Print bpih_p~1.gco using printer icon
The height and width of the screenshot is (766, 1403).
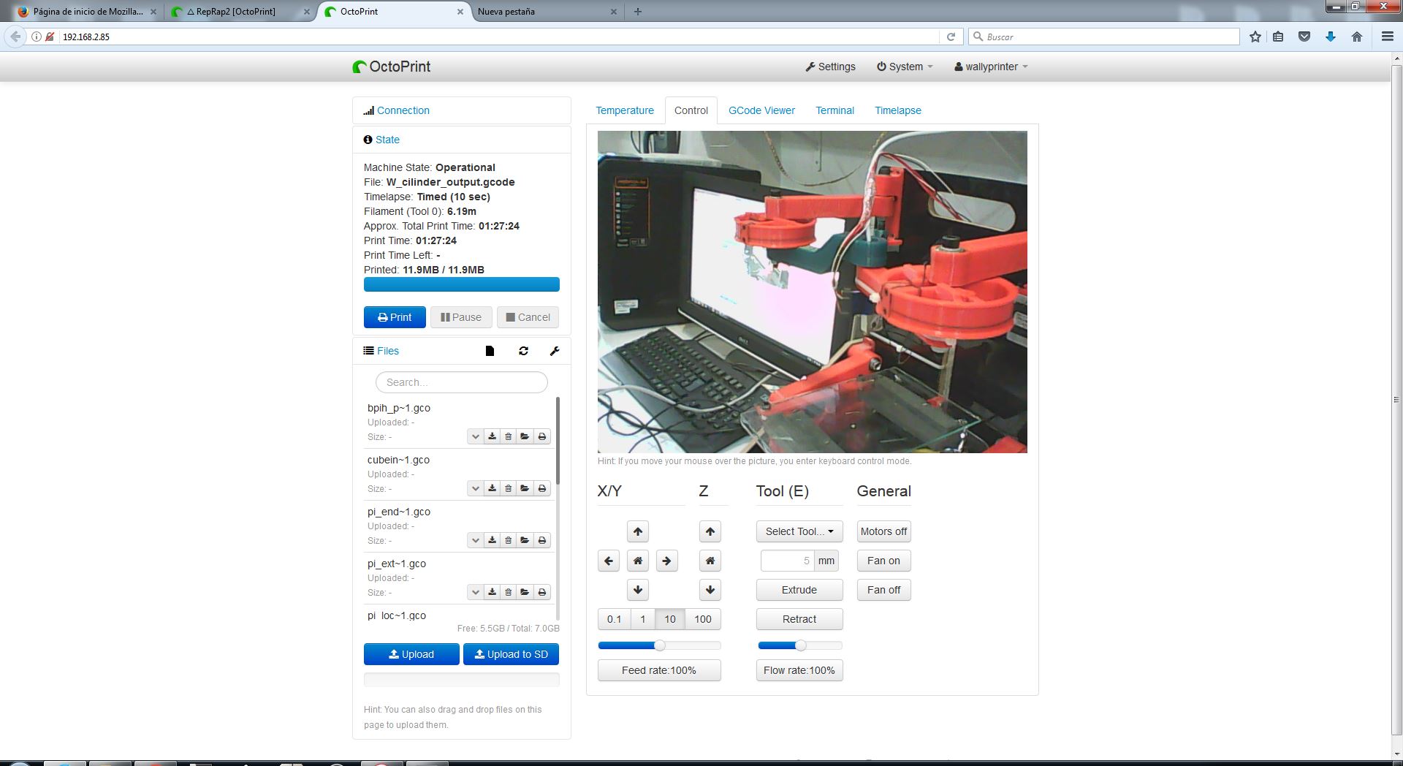click(x=542, y=436)
